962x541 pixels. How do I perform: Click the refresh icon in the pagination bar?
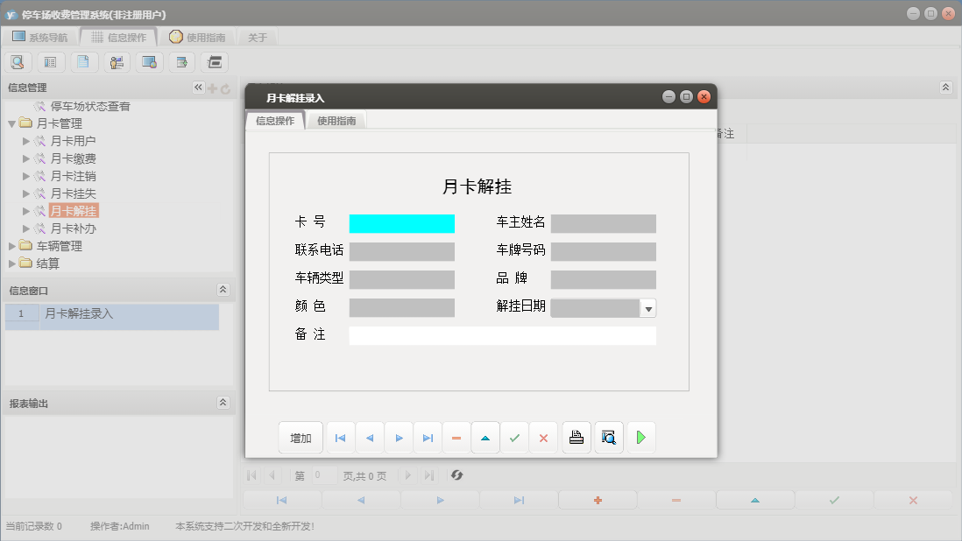pyautogui.click(x=456, y=475)
